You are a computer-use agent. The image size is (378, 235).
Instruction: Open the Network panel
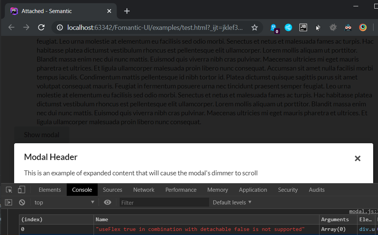[x=144, y=190]
